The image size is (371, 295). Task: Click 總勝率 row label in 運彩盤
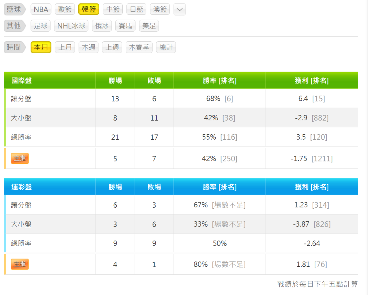[x=21, y=243]
